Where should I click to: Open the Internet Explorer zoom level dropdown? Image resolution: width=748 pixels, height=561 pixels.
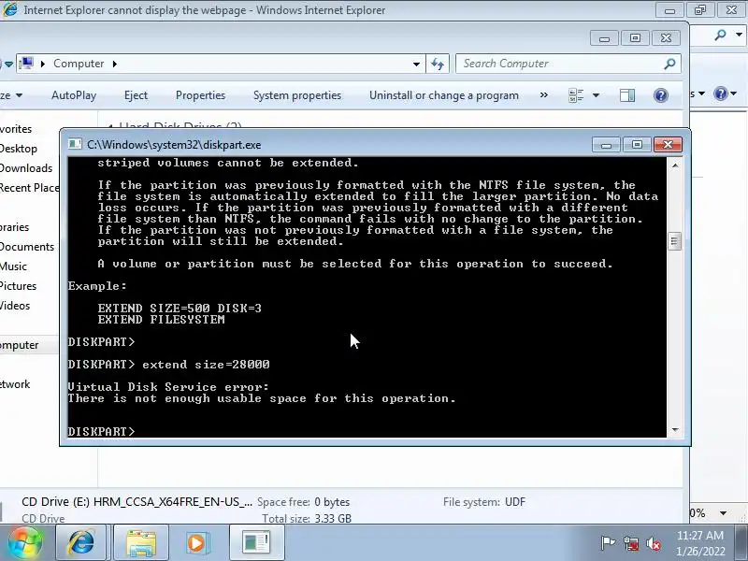pyautogui.click(x=723, y=513)
